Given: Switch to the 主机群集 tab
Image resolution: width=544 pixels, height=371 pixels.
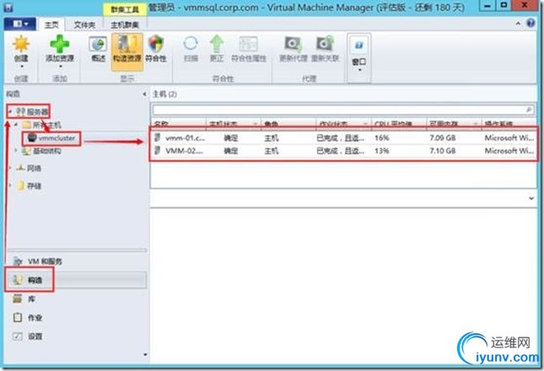Looking at the screenshot, I should [124, 24].
